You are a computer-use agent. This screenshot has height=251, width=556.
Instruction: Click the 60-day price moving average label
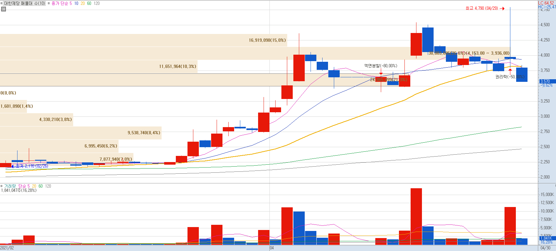click(89, 3)
